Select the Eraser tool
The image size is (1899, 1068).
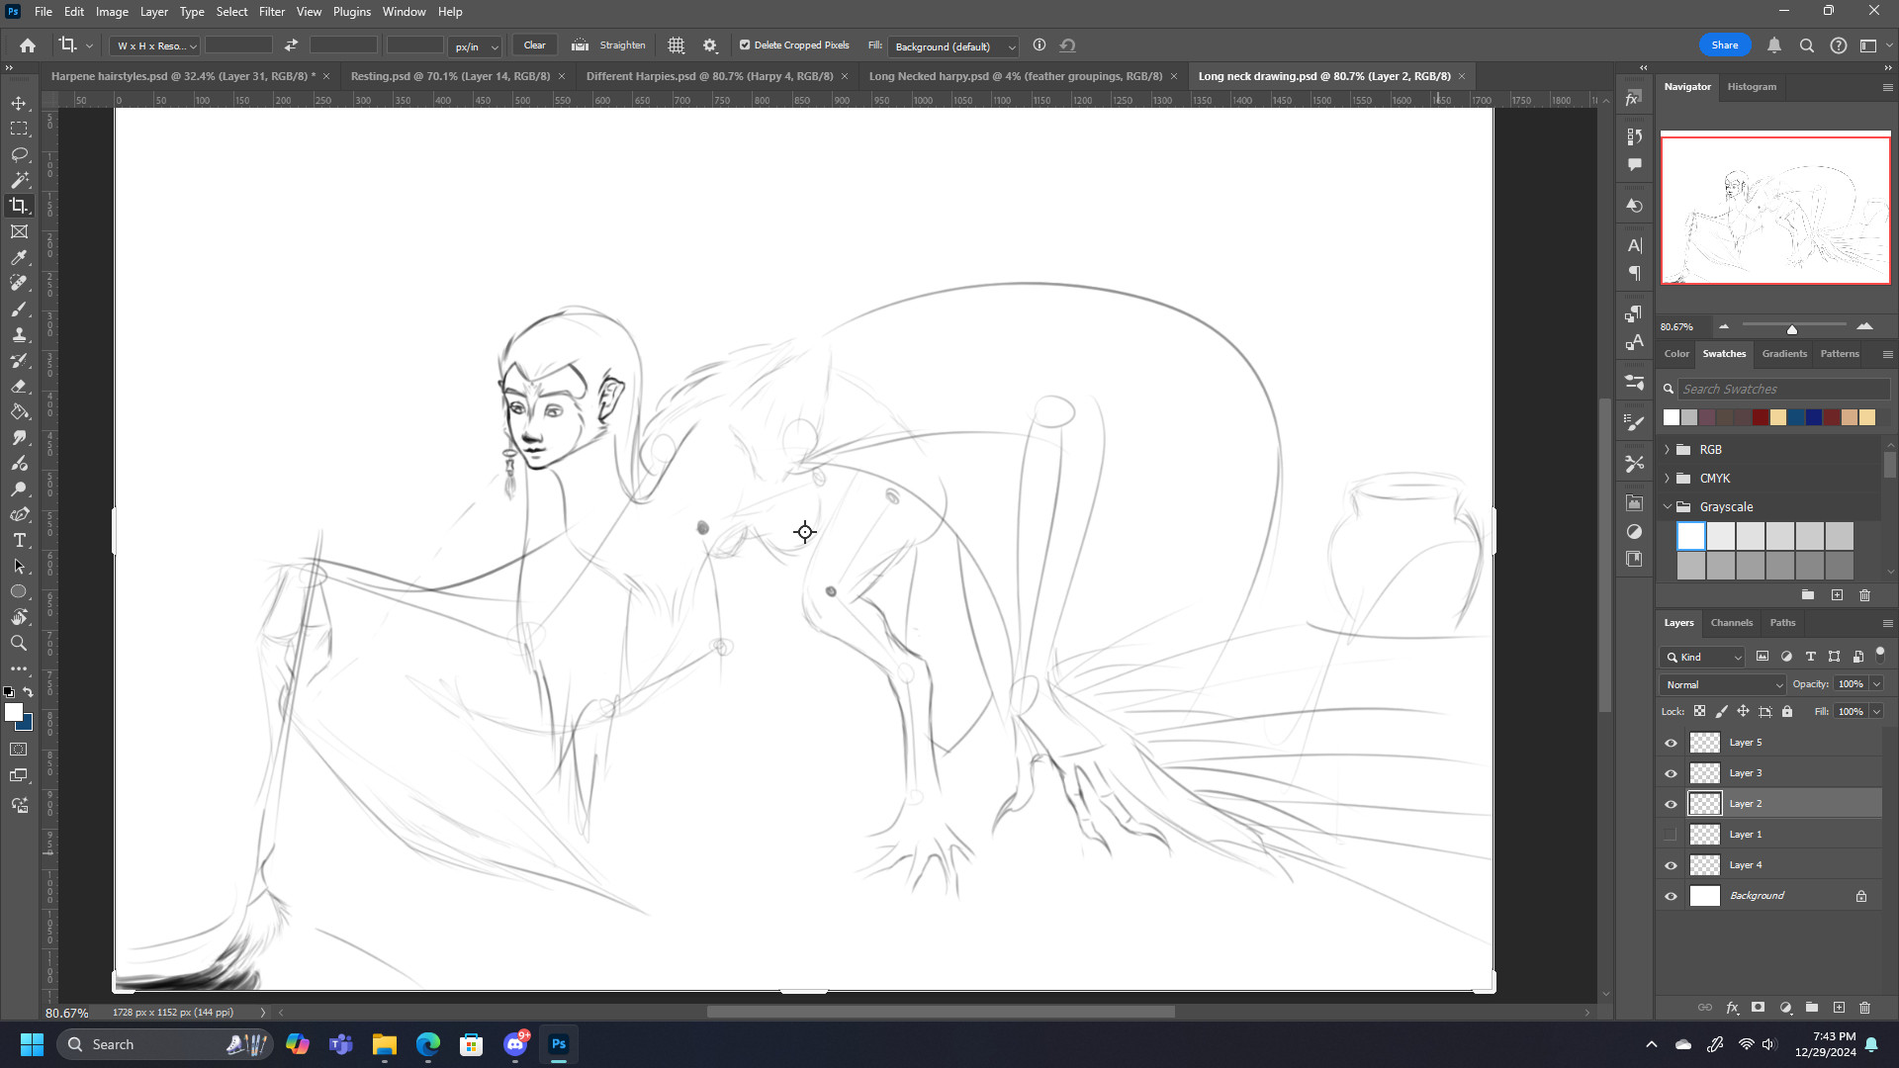19,386
